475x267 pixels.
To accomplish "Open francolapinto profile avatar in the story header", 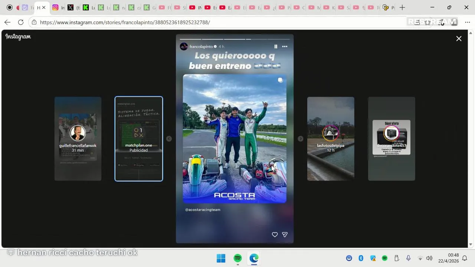I will (x=184, y=46).
